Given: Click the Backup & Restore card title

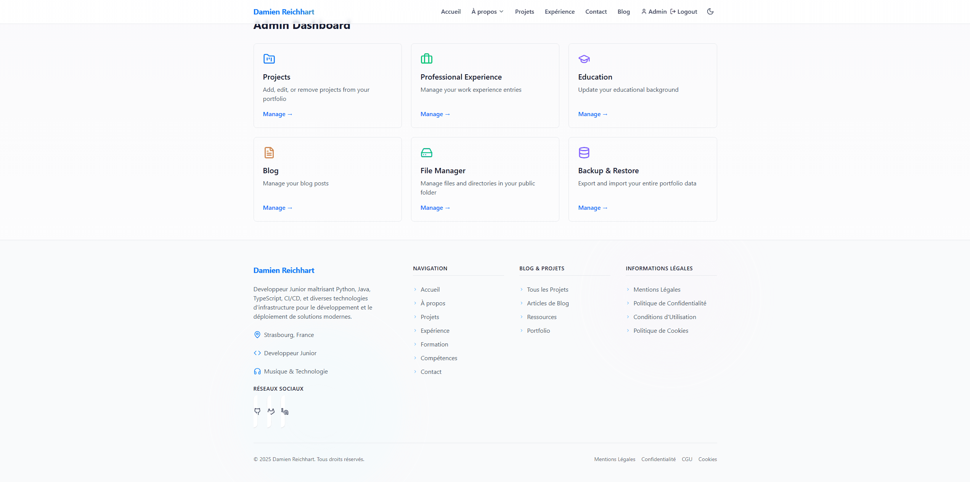Looking at the screenshot, I should [609, 171].
